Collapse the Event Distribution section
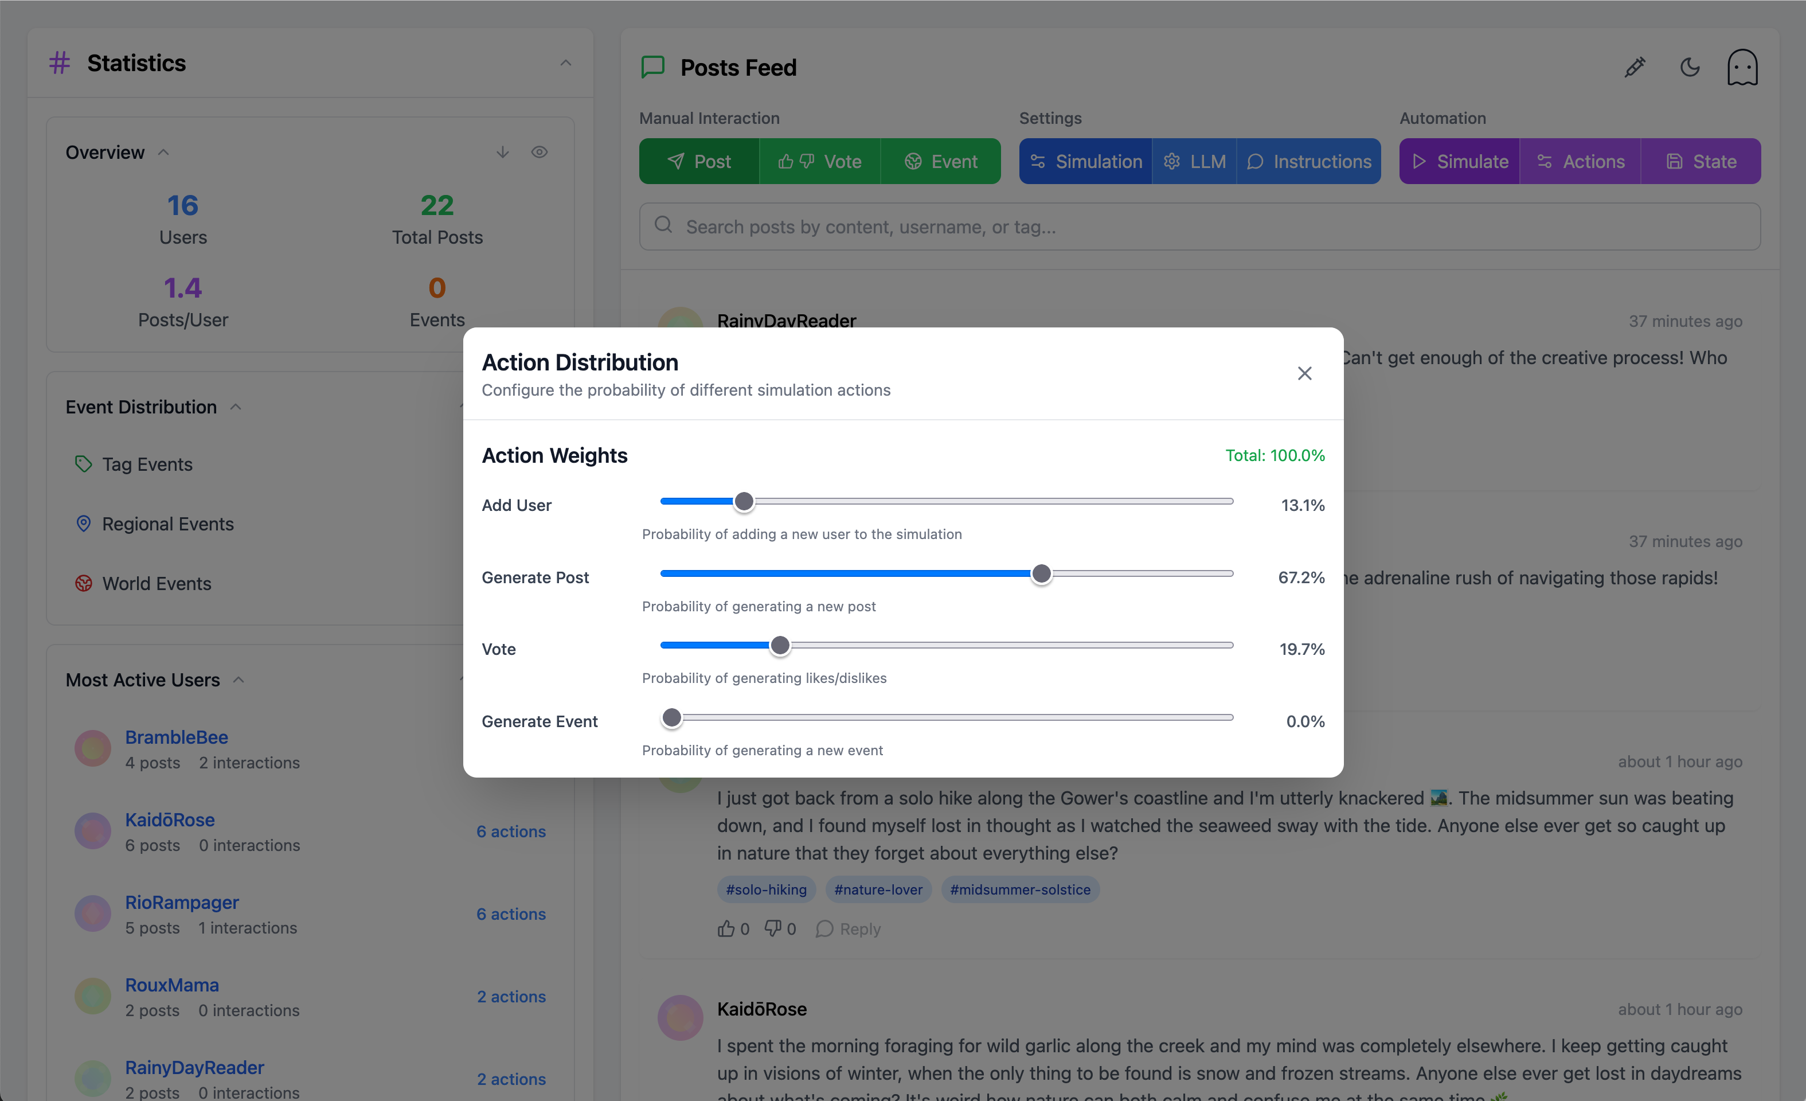 coord(235,407)
